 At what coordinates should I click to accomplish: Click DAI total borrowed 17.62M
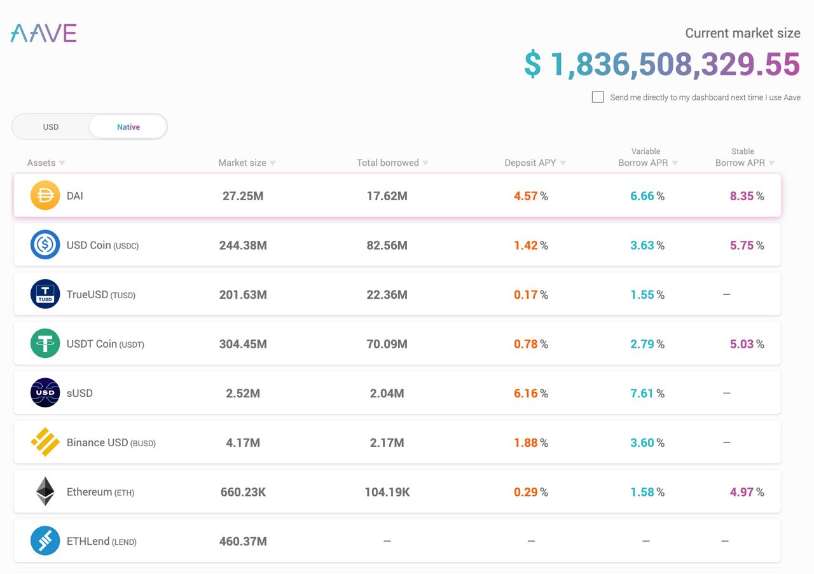click(x=387, y=196)
